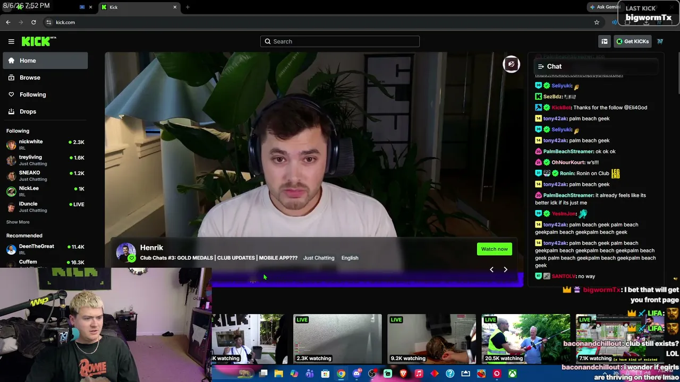Open the 20.5K watching stream thumbnail
This screenshot has height=382, width=680.
525,339
